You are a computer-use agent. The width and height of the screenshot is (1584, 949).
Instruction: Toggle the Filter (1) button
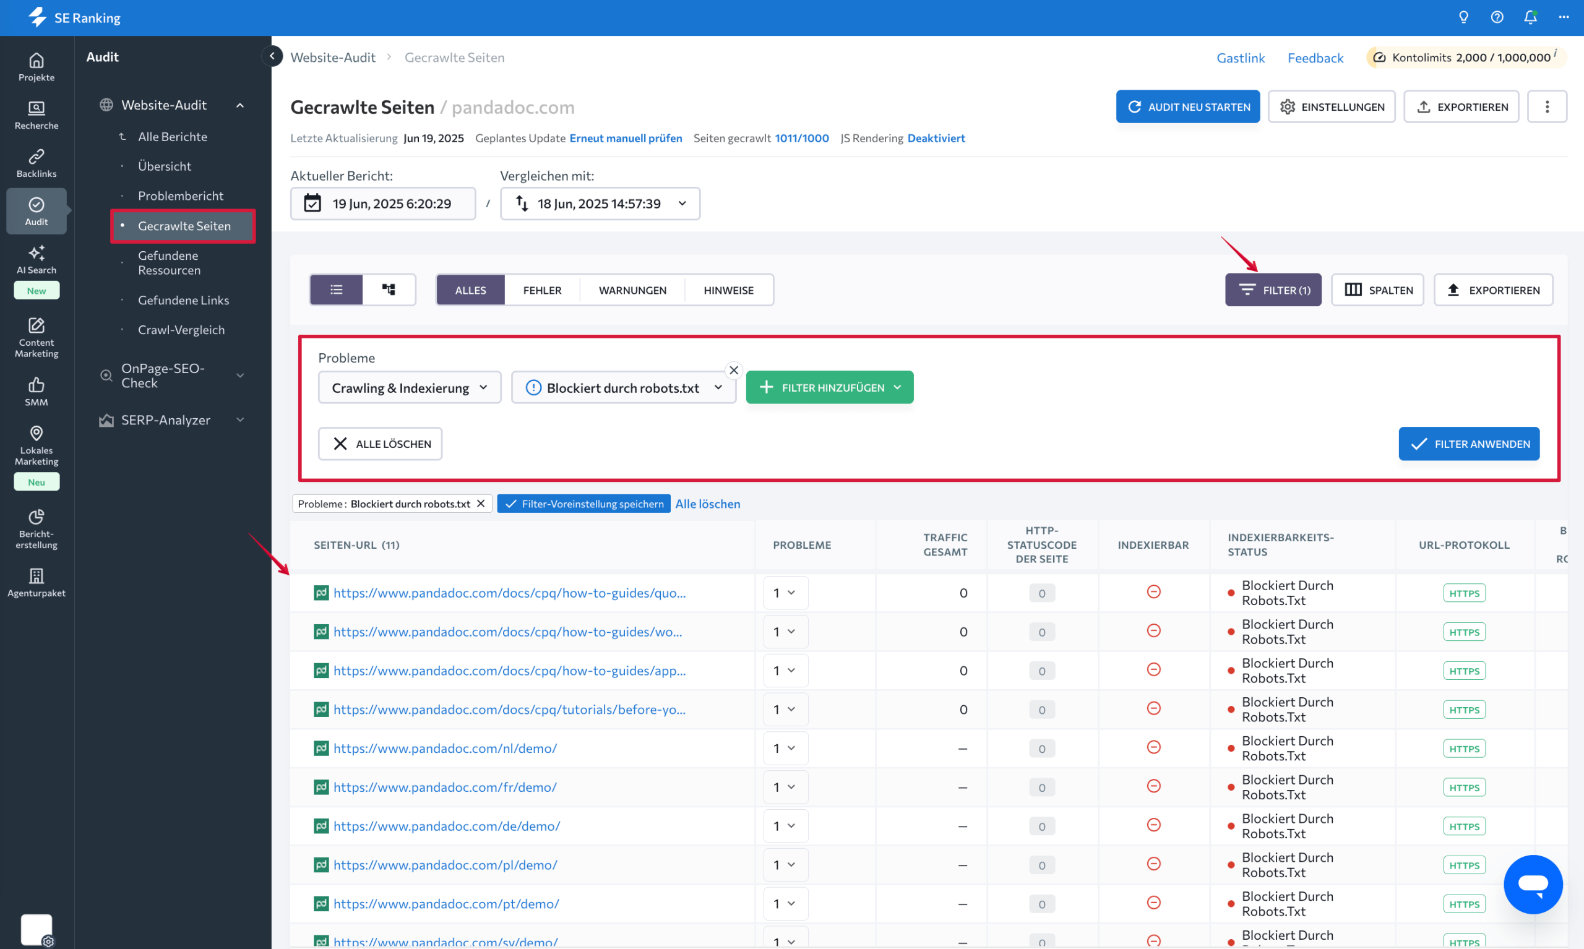click(1273, 290)
